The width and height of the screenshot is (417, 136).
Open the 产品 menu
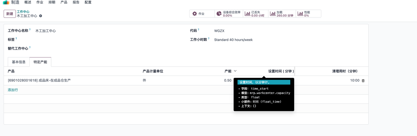point(64,2)
